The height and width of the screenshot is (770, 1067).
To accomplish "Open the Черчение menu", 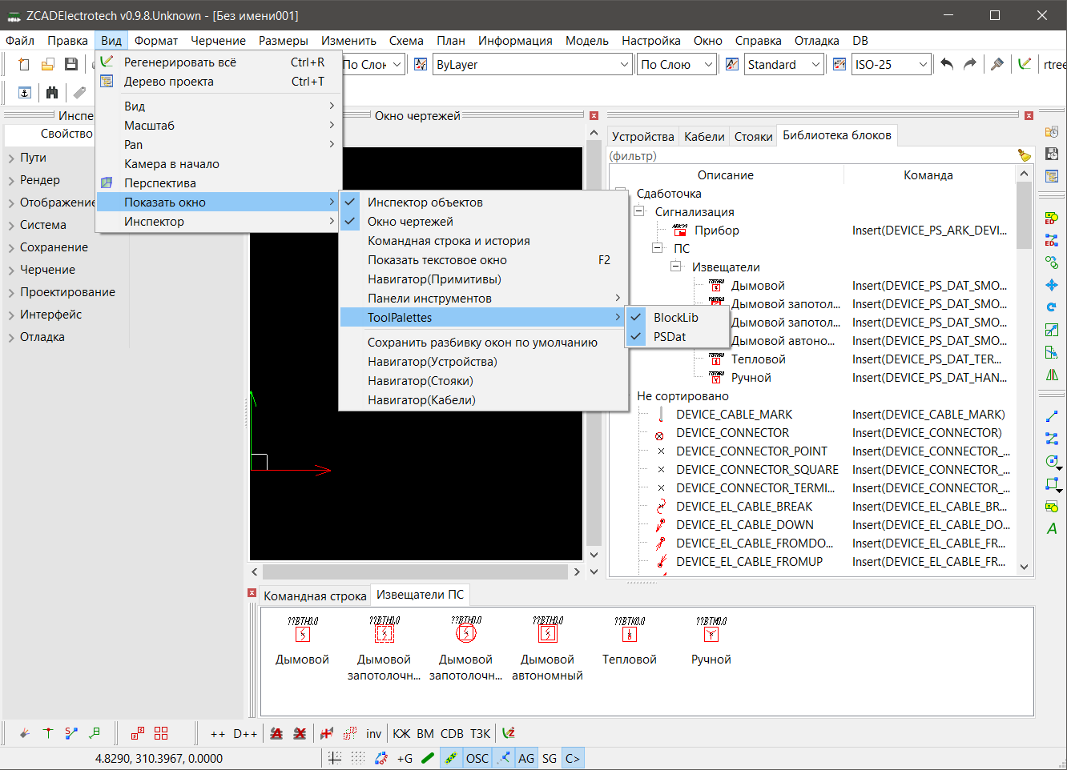I will coord(218,41).
